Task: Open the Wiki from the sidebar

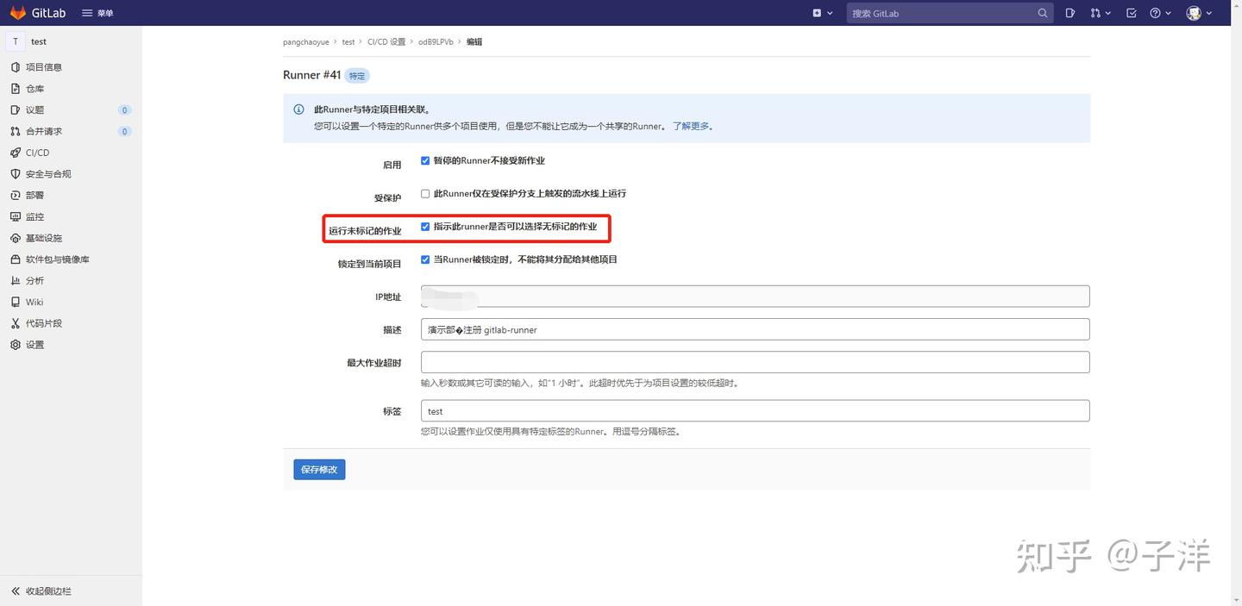Action: click(34, 302)
